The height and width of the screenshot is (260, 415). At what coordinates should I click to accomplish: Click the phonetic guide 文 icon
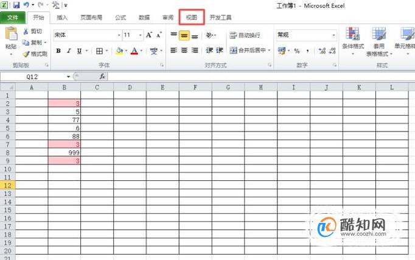(153, 51)
